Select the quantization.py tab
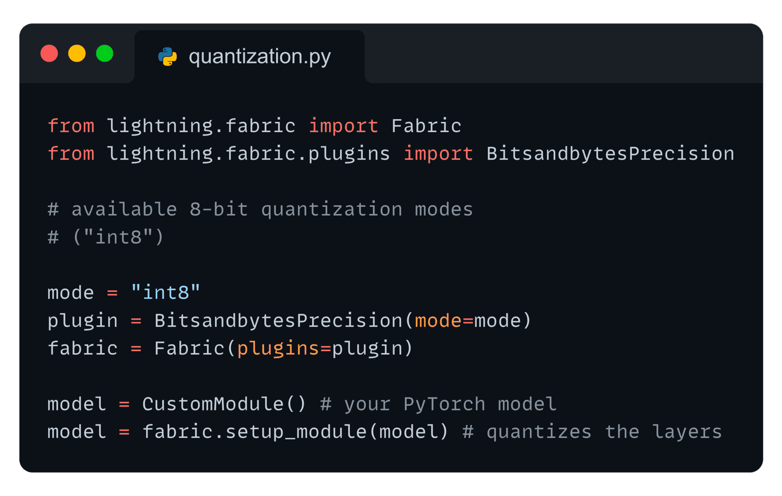 pyautogui.click(x=249, y=56)
